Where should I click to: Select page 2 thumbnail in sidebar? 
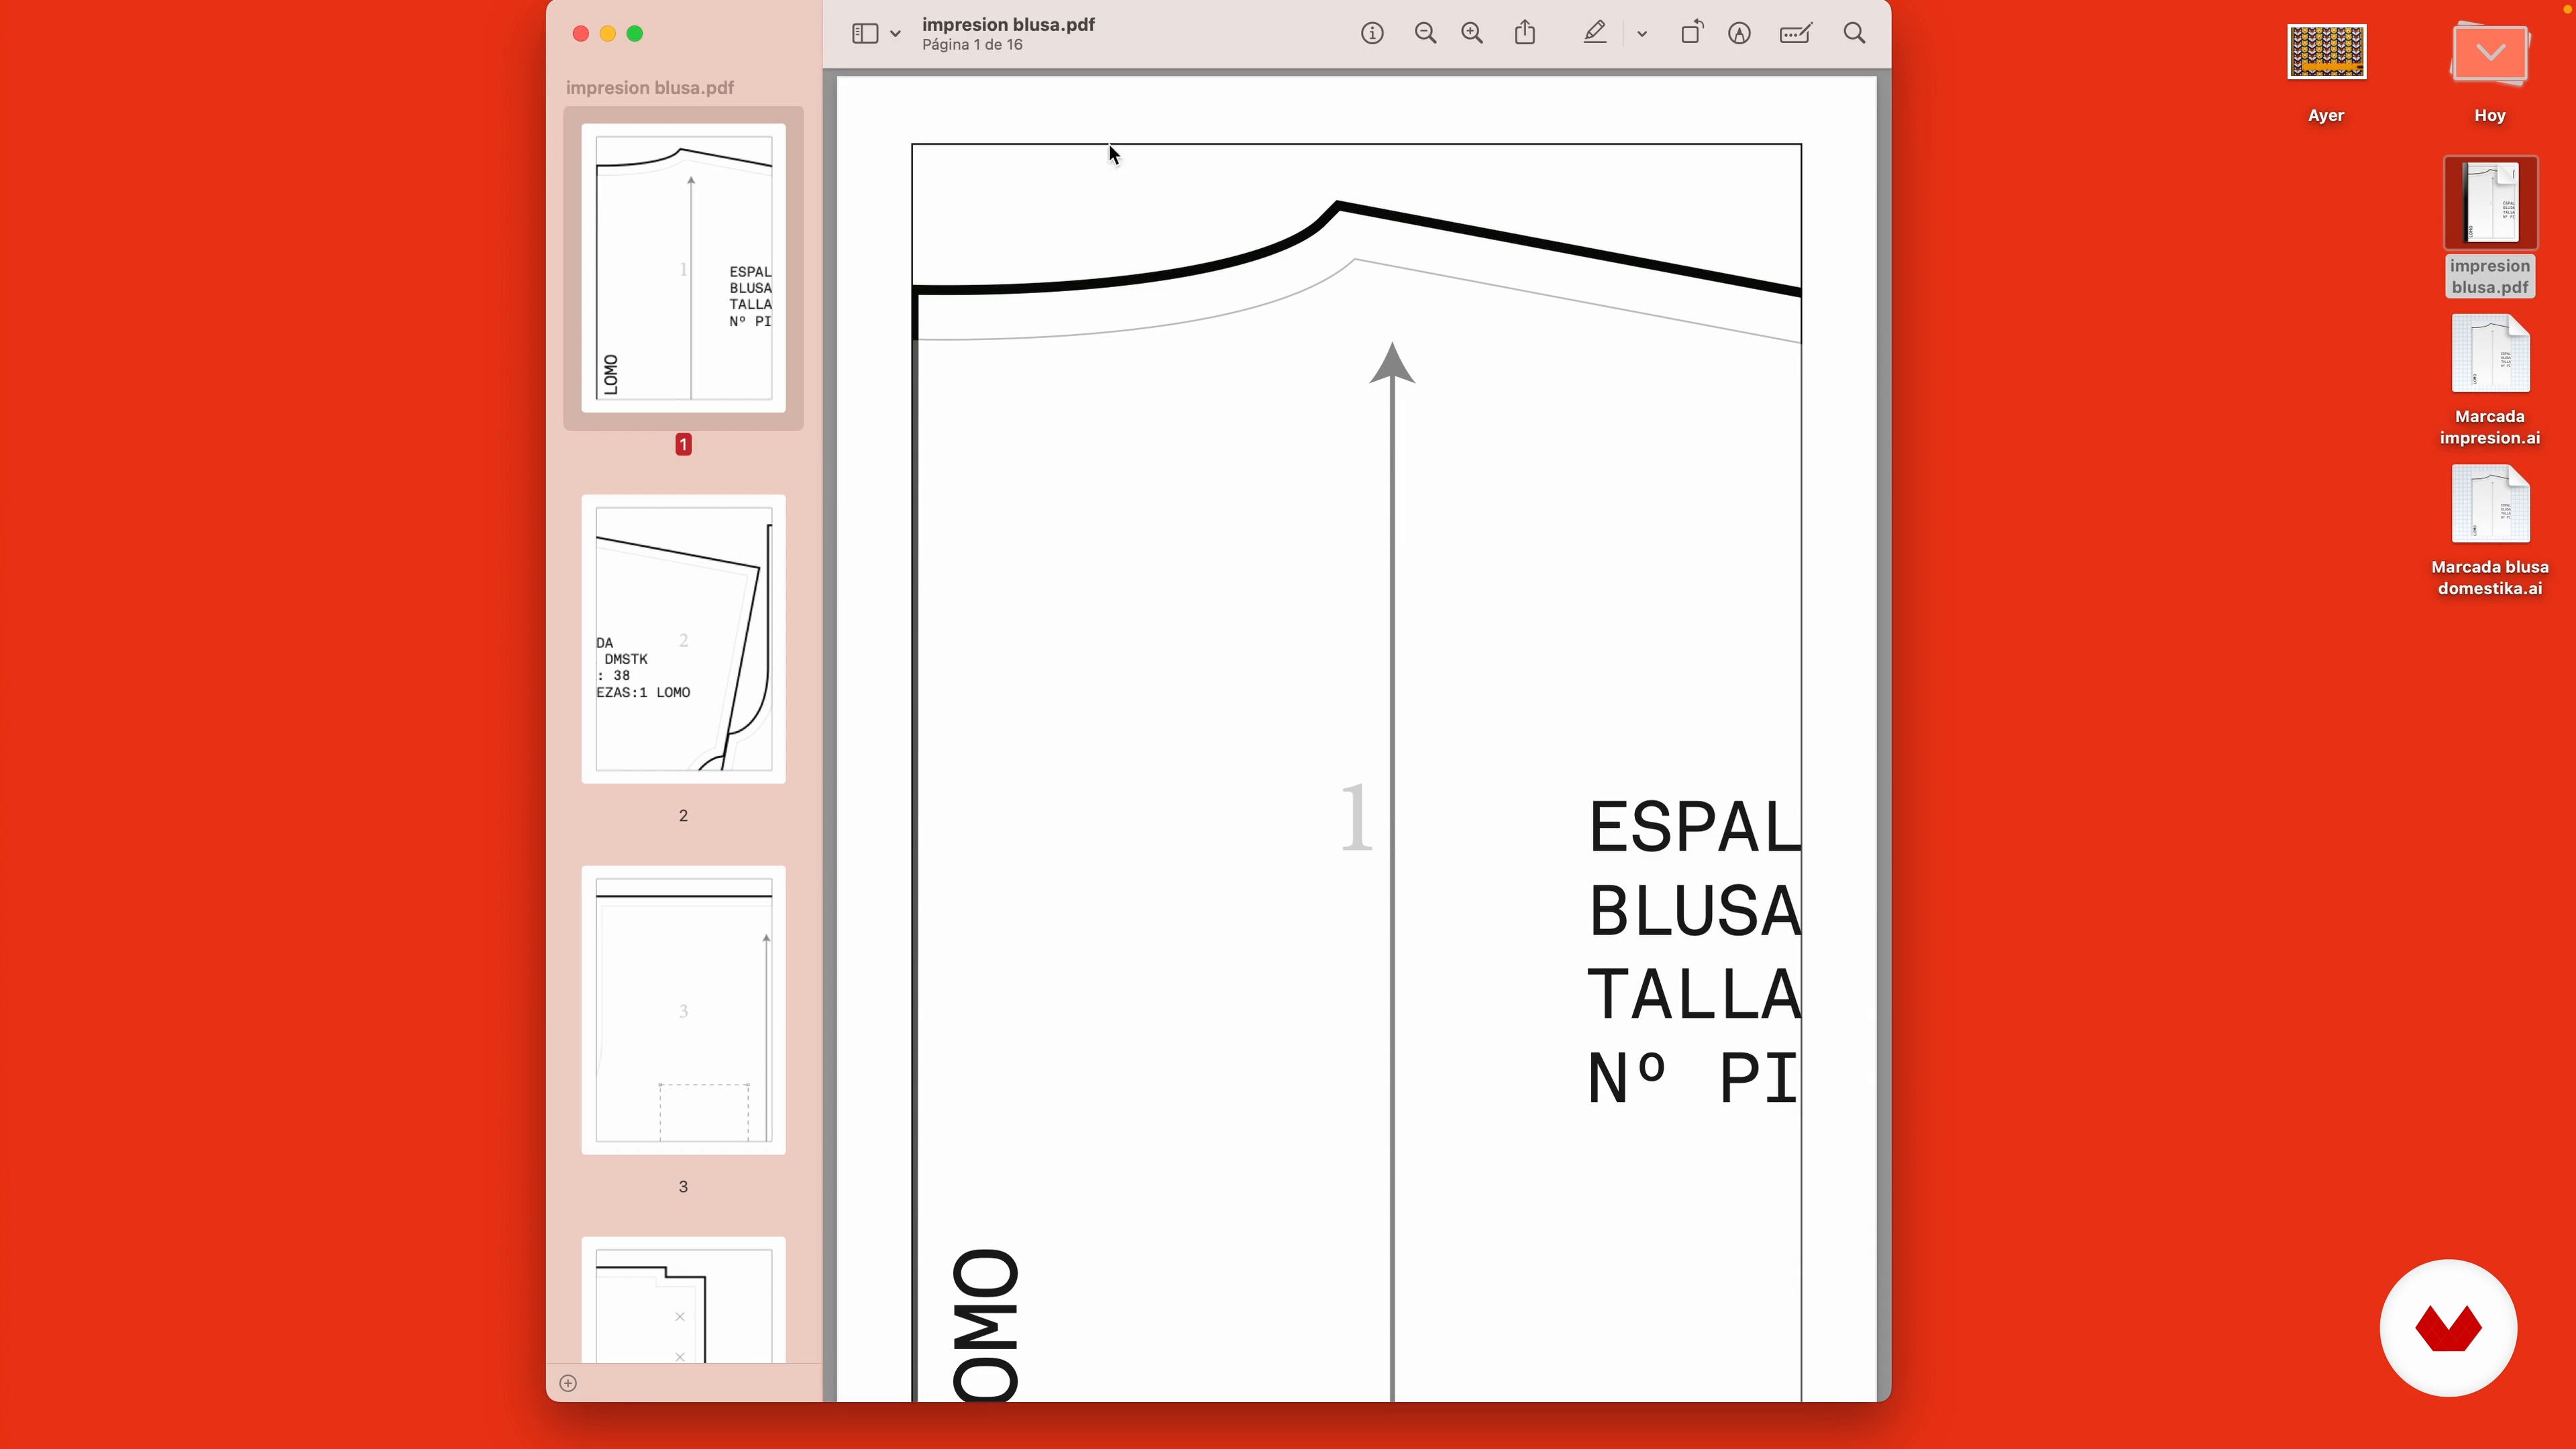[683, 639]
